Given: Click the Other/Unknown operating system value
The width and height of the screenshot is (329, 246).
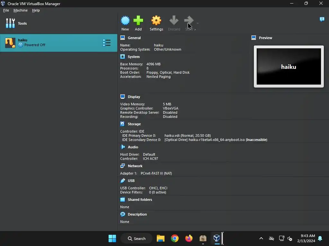Looking at the screenshot, I should (x=167, y=49).
